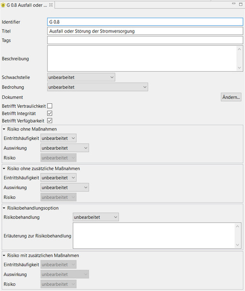Collapse the Risikobehandlungsoption section
245x291 pixels.
pos(4,208)
